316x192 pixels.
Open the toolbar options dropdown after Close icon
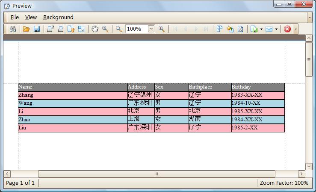click(295, 29)
